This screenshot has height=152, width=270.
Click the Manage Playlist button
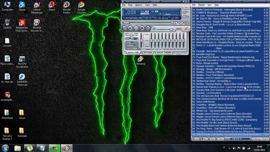click(260, 139)
